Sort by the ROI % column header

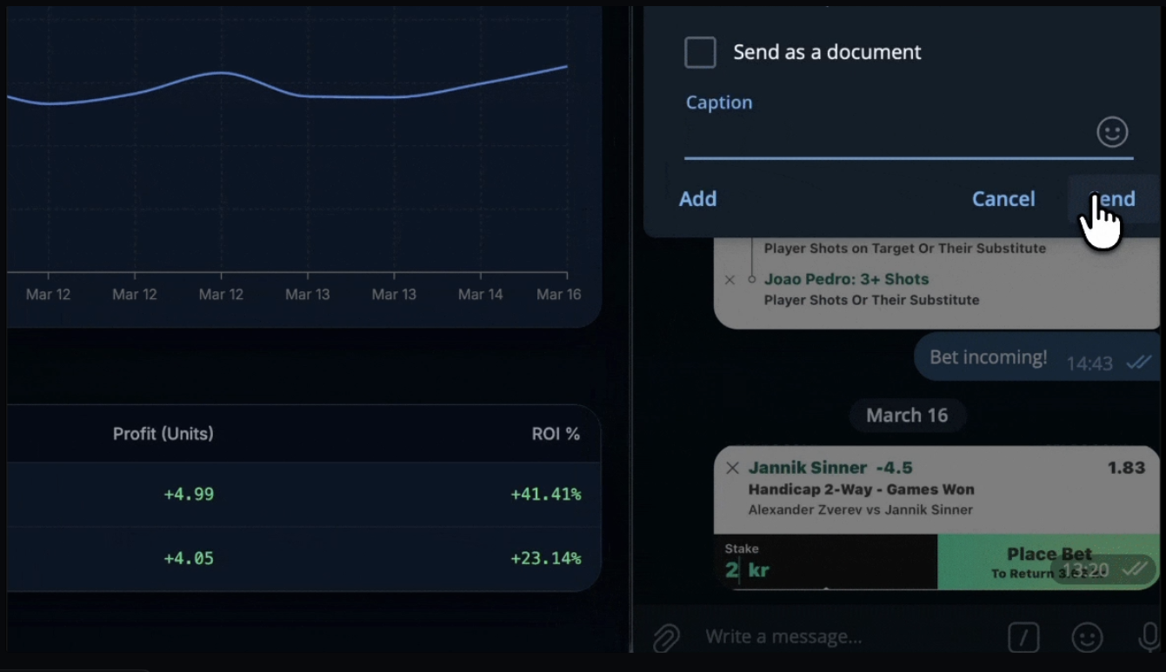[555, 433]
